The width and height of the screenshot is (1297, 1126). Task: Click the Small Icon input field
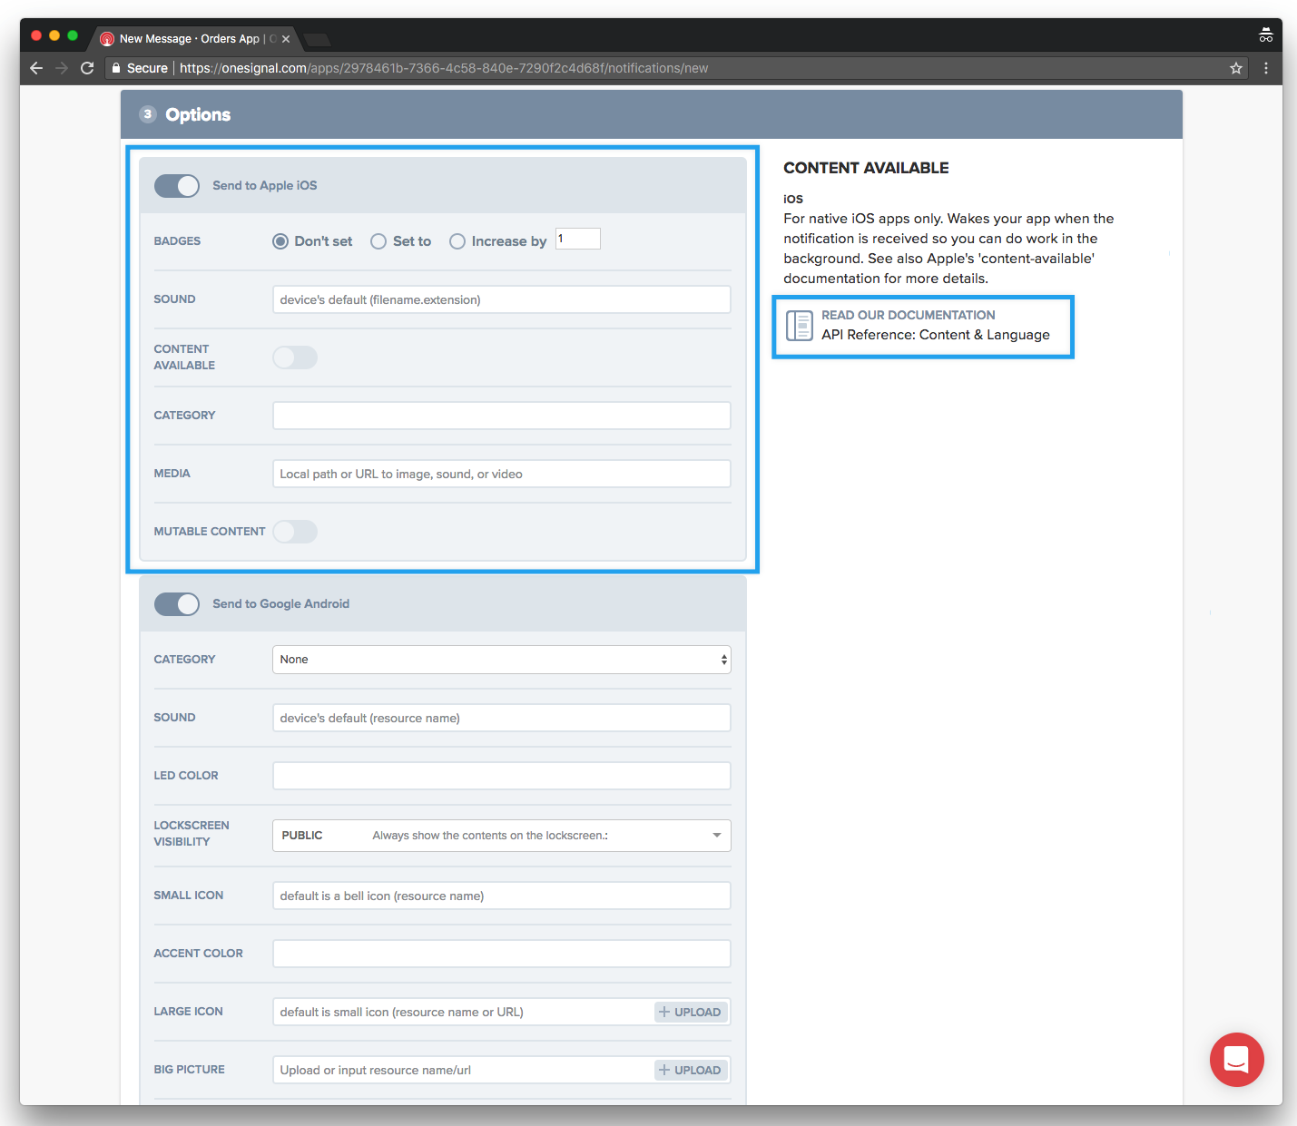501,896
